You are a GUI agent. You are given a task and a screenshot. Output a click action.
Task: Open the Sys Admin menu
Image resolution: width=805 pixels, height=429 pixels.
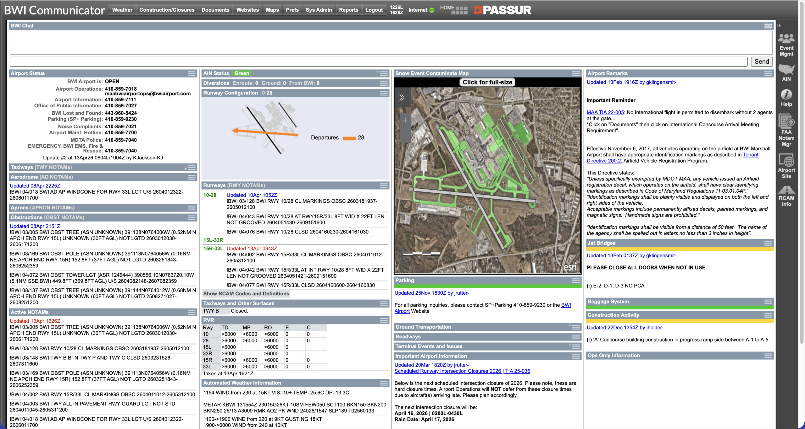[319, 10]
